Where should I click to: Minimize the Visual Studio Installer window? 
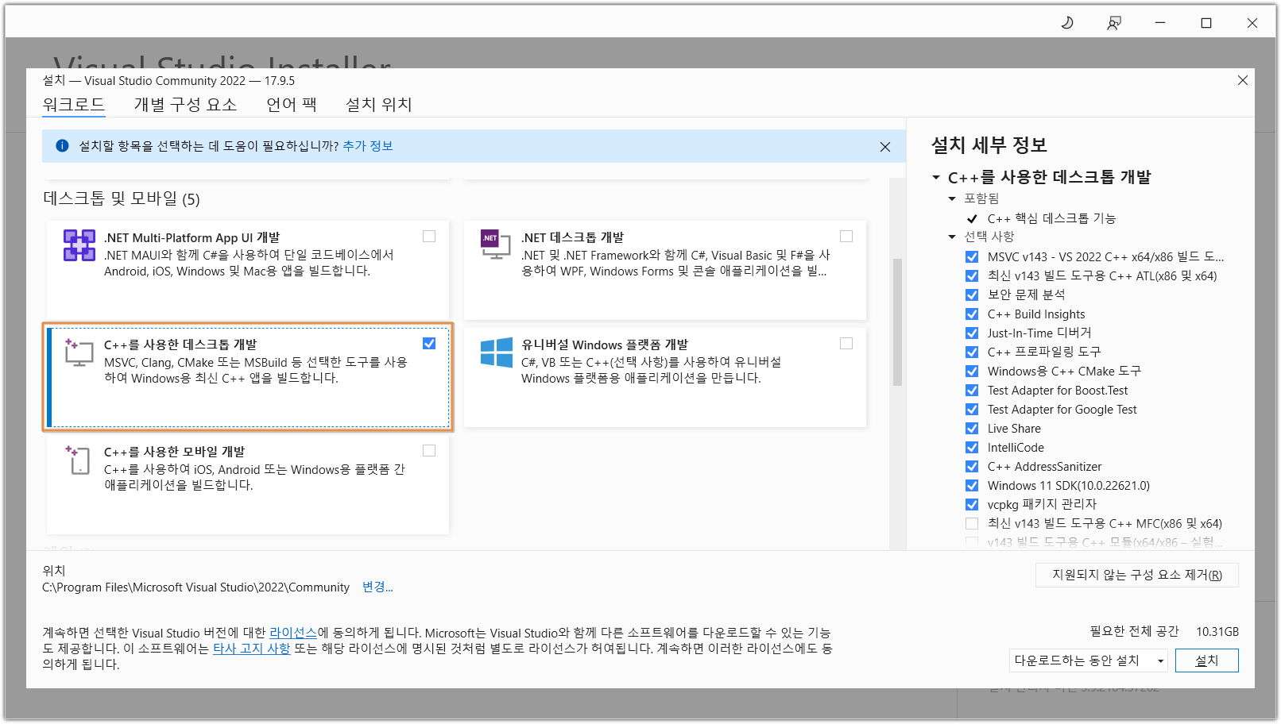[1160, 23]
